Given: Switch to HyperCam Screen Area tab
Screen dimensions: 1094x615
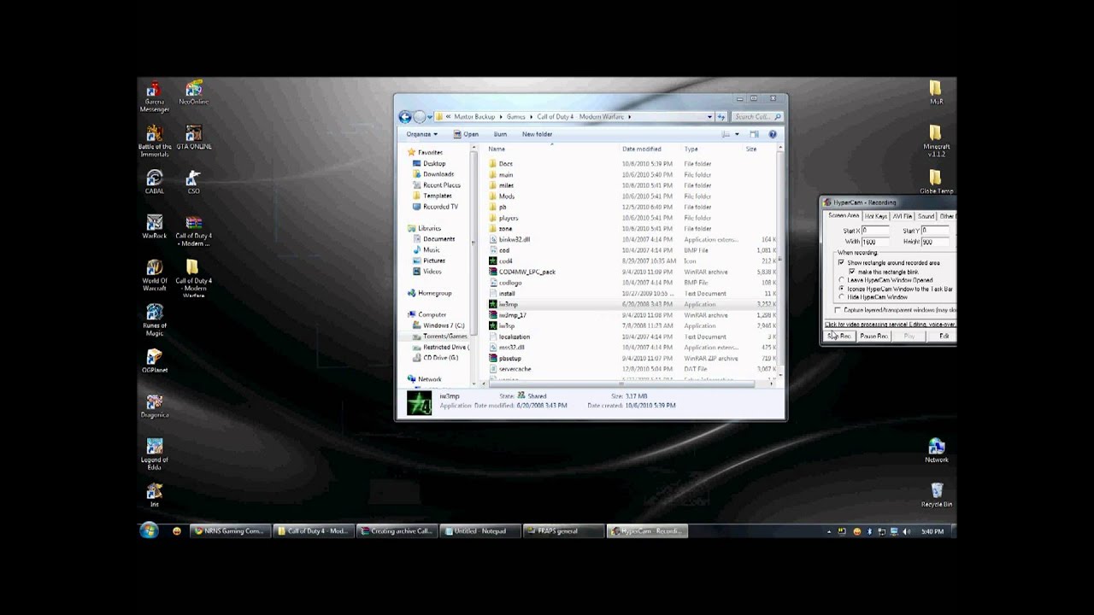Looking at the screenshot, I should [844, 216].
